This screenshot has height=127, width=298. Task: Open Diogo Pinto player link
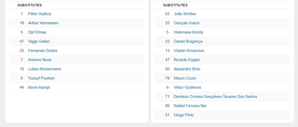(x=184, y=115)
